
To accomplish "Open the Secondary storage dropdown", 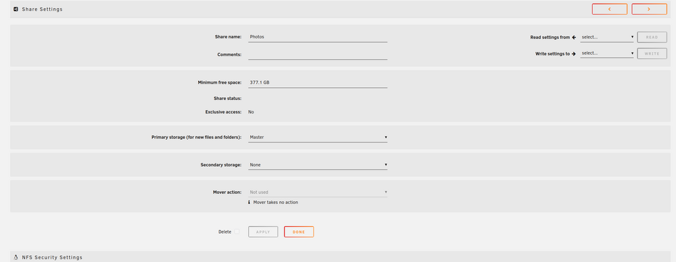I will [x=318, y=165].
